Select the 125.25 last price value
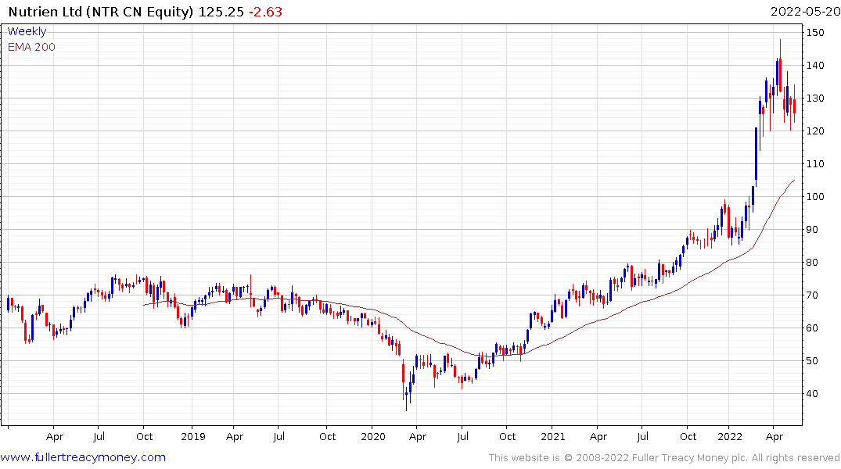The height and width of the screenshot is (469, 841). tap(221, 11)
